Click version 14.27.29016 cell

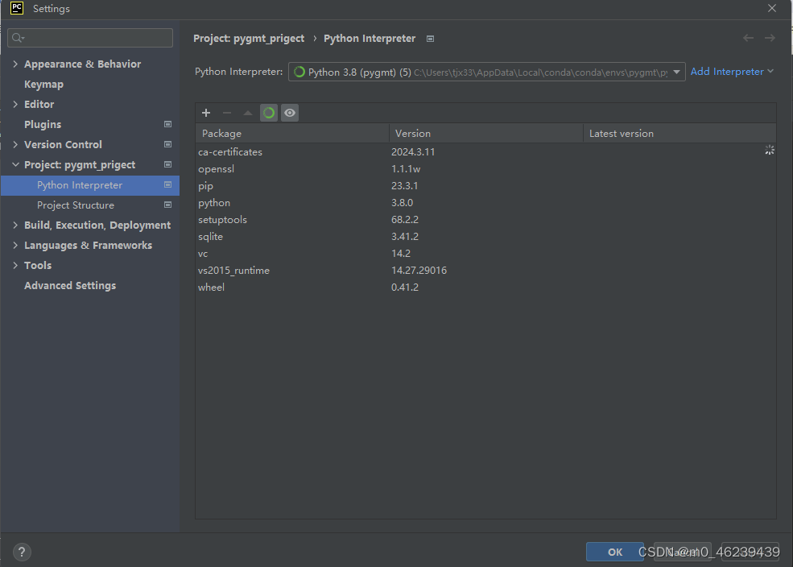point(419,271)
